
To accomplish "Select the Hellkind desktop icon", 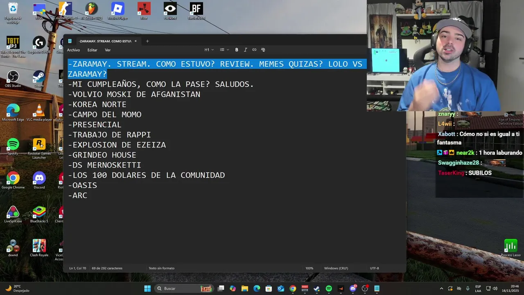I will pyautogui.click(x=170, y=11).
